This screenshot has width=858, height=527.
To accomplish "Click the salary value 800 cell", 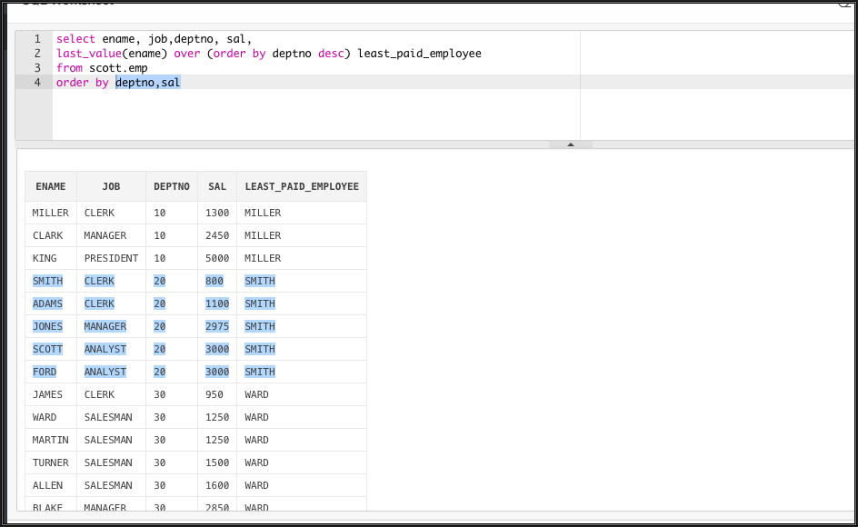I will [214, 281].
